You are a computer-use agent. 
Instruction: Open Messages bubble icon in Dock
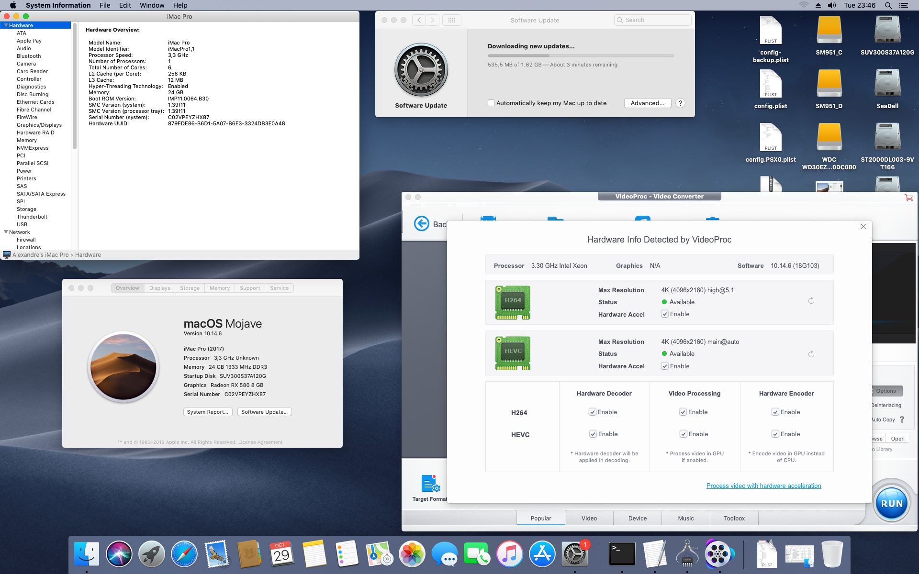(x=445, y=554)
